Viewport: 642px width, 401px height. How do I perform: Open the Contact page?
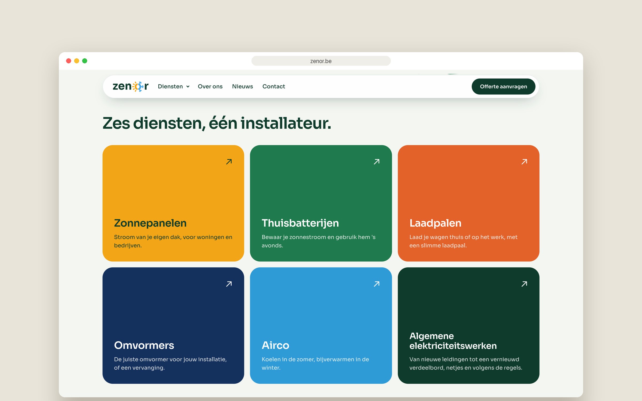click(274, 86)
